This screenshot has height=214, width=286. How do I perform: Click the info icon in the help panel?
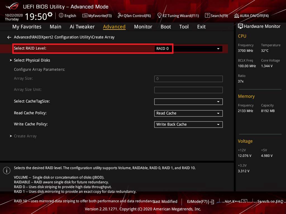click(x=6, y=171)
